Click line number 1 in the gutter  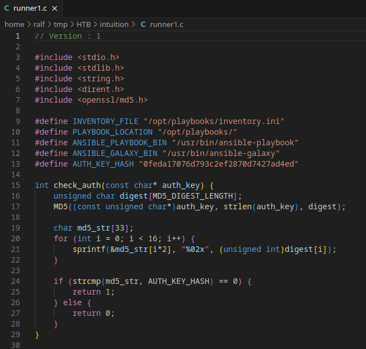18,36
